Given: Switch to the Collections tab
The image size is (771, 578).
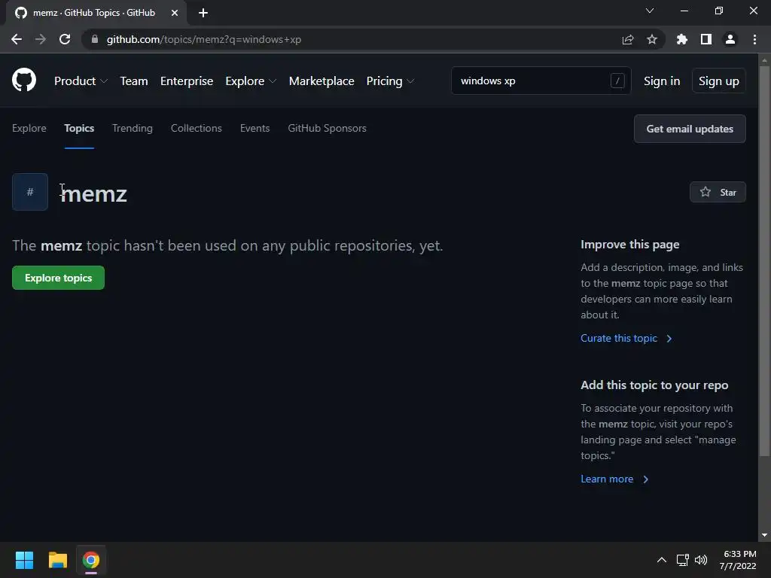Looking at the screenshot, I should [197, 128].
